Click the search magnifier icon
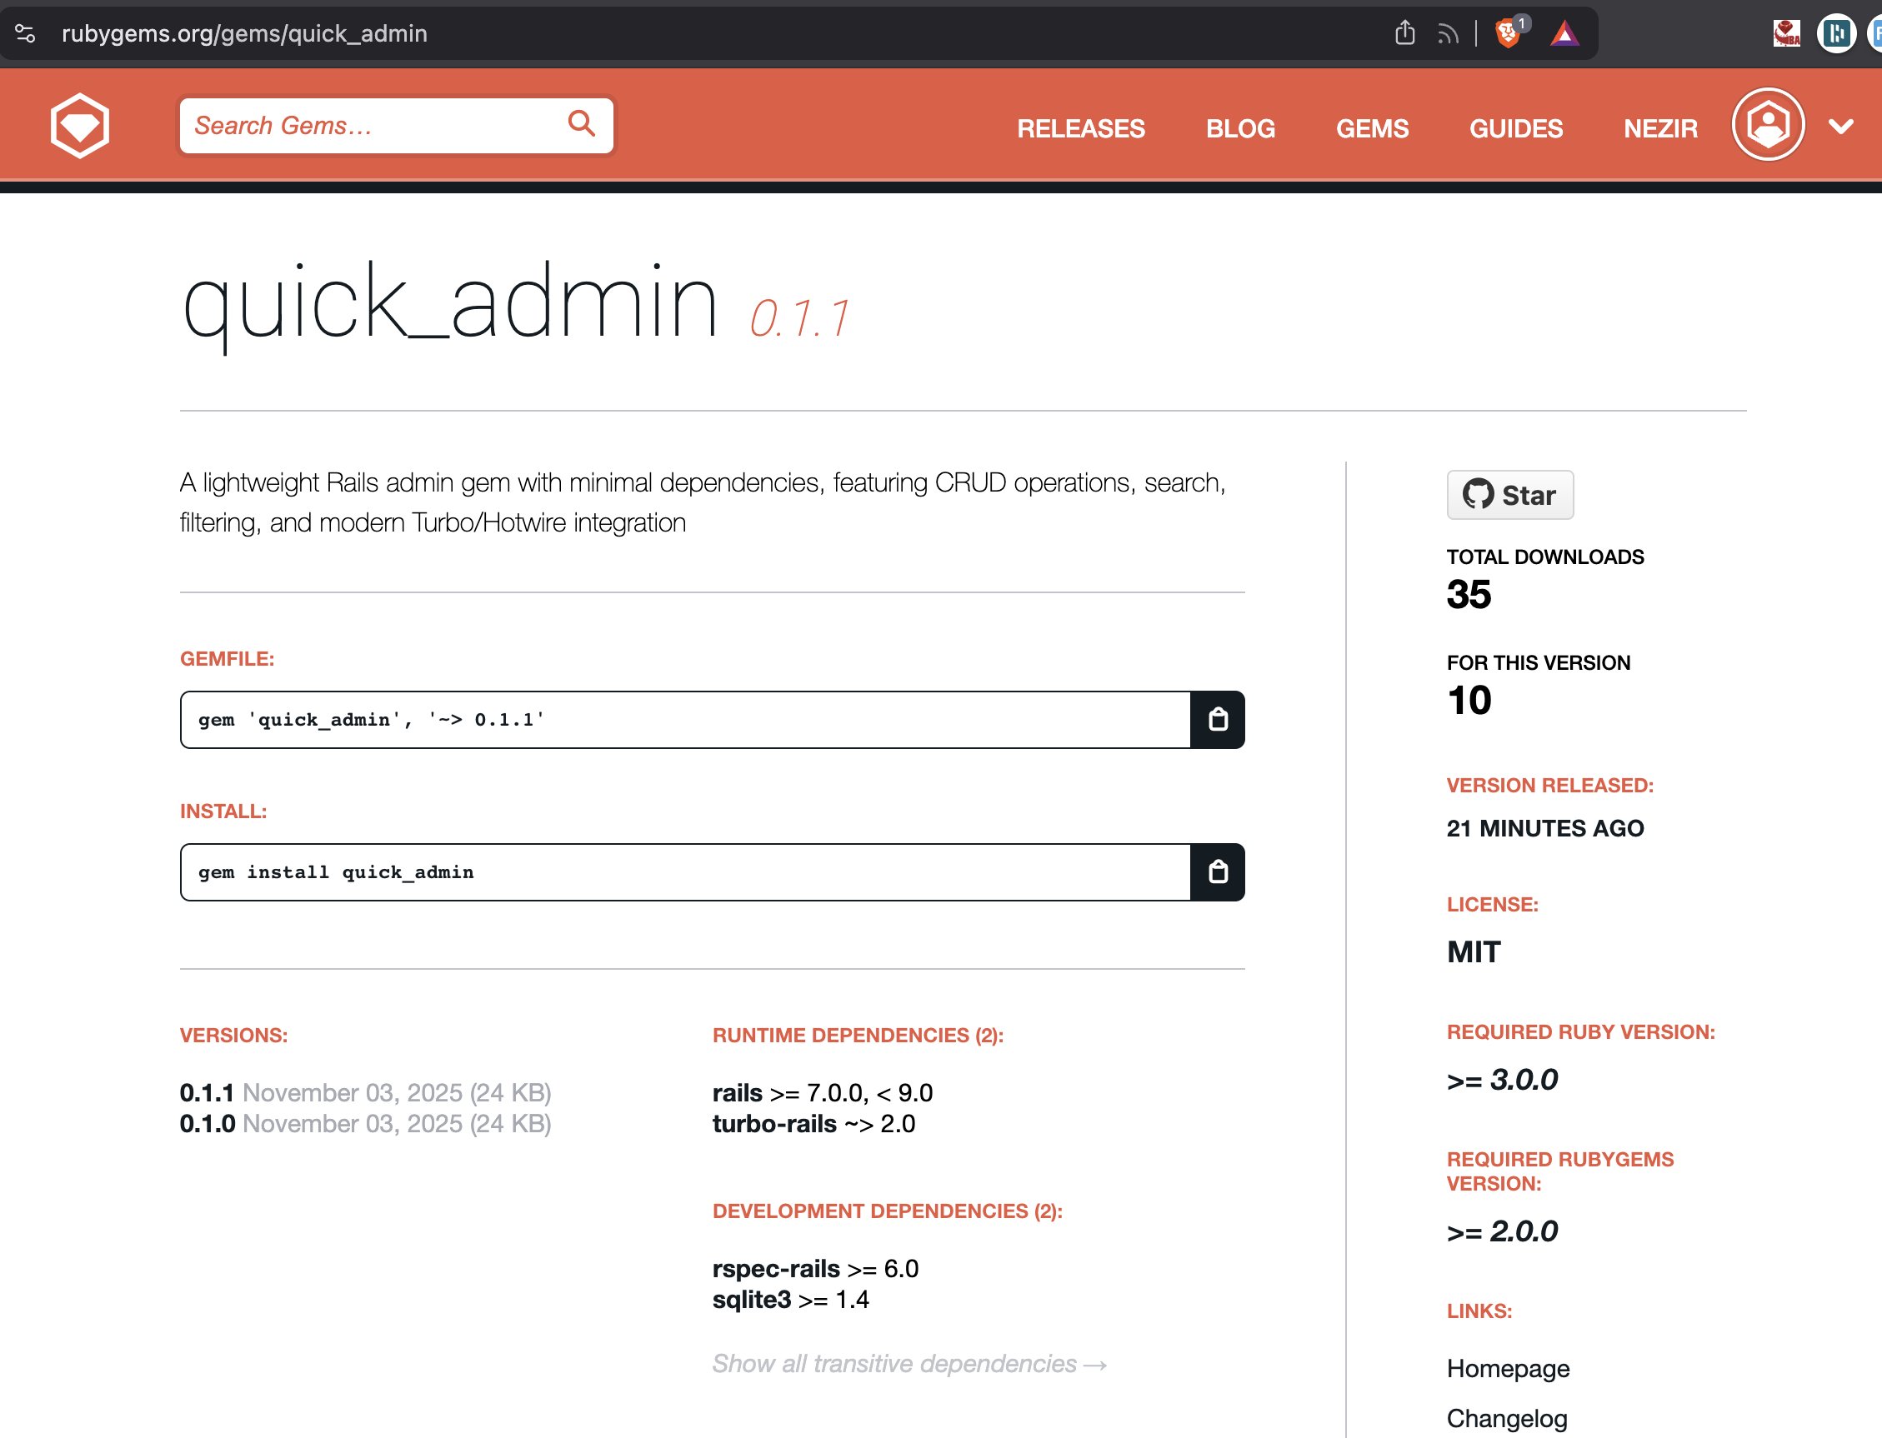 pos(582,124)
